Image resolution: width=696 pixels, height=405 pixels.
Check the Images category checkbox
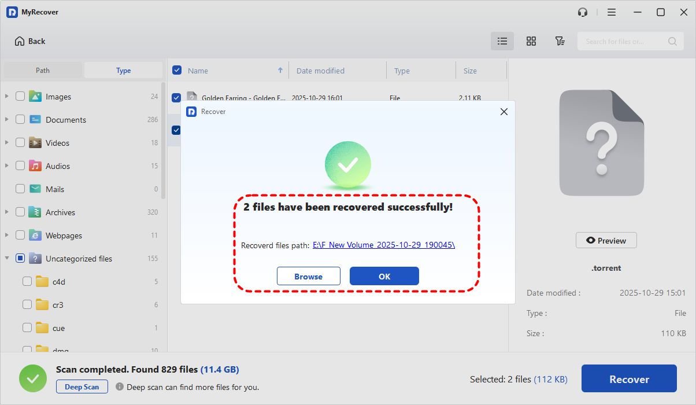click(x=20, y=97)
